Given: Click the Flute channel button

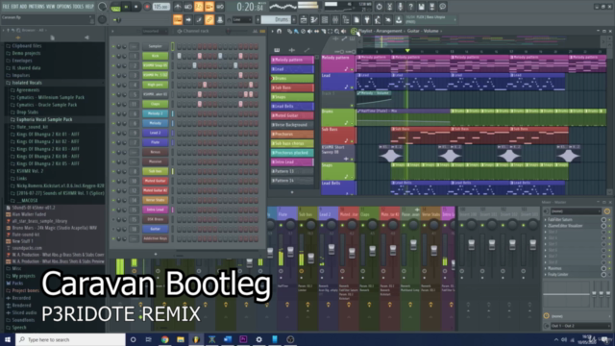Looking at the screenshot, I should (156, 142).
